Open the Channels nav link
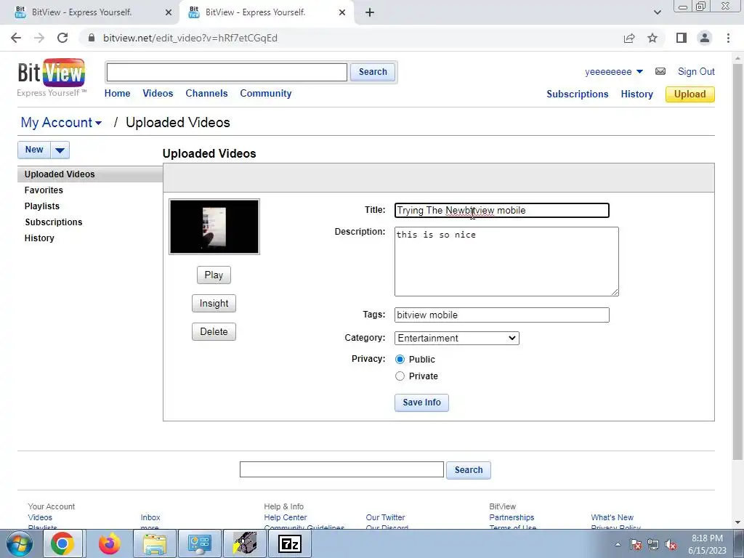The image size is (744, 558). (x=206, y=94)
